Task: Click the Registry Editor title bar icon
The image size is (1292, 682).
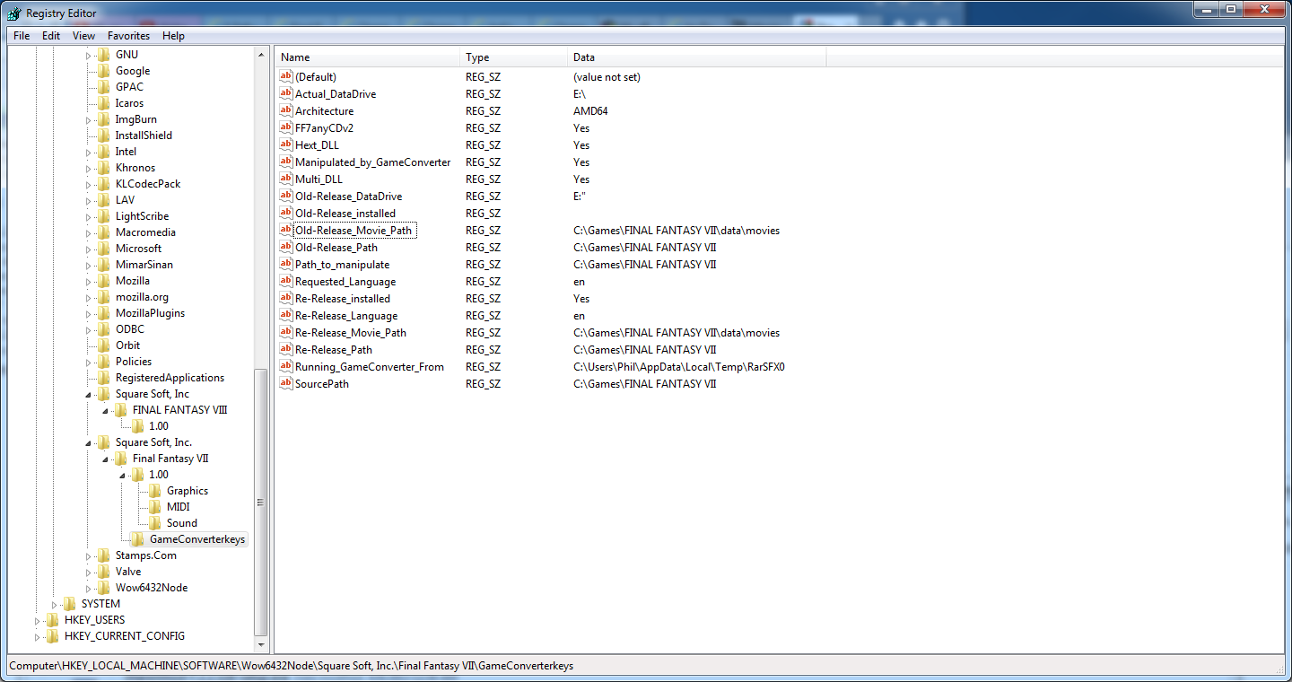Action: coord(13,13)
